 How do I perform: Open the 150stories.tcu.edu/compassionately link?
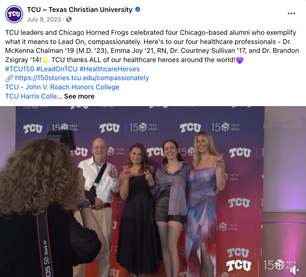tap(82, 78)
